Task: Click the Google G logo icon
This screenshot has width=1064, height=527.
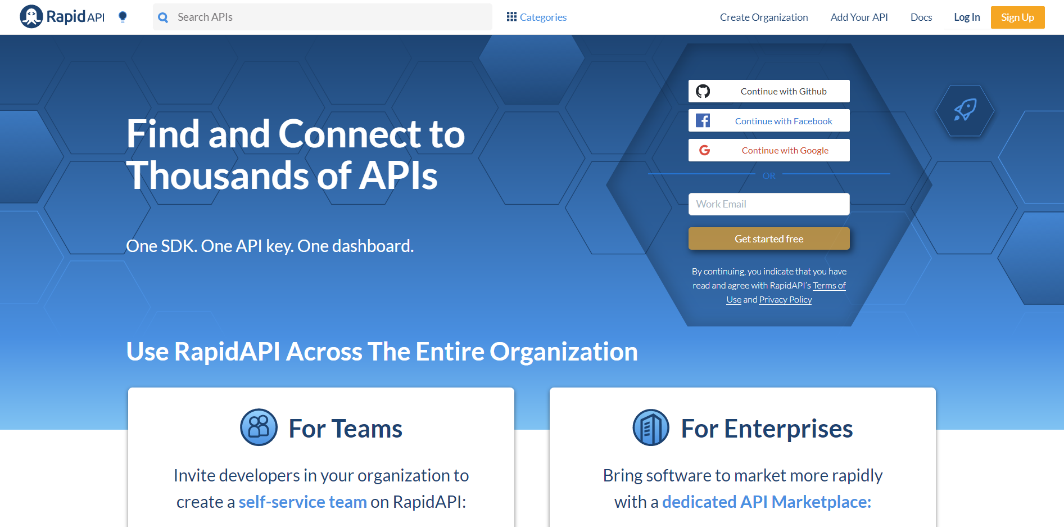Action: click(x=704, y=150)
